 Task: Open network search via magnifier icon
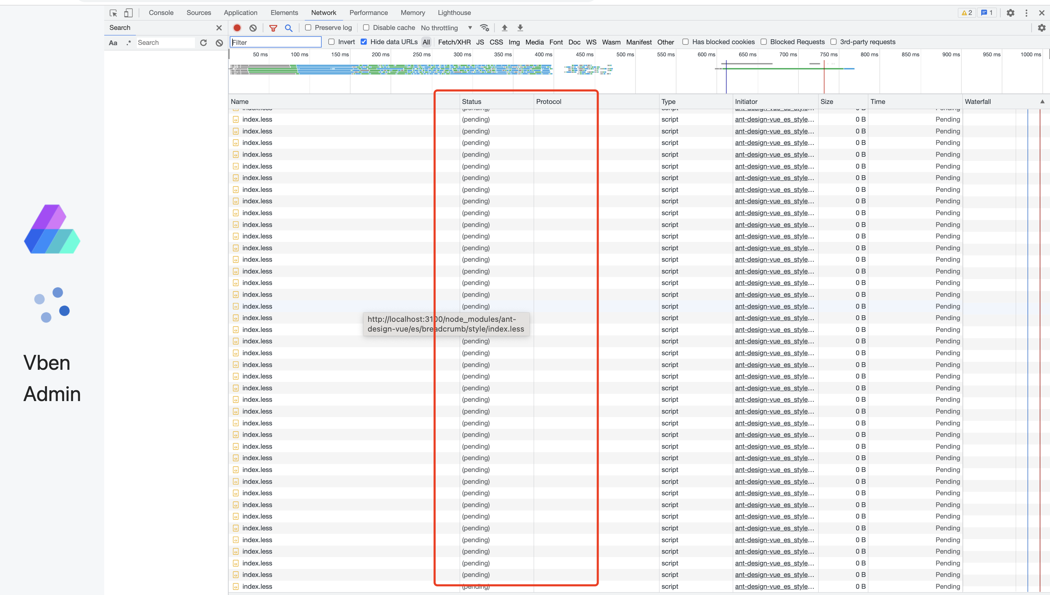[288, 28]
